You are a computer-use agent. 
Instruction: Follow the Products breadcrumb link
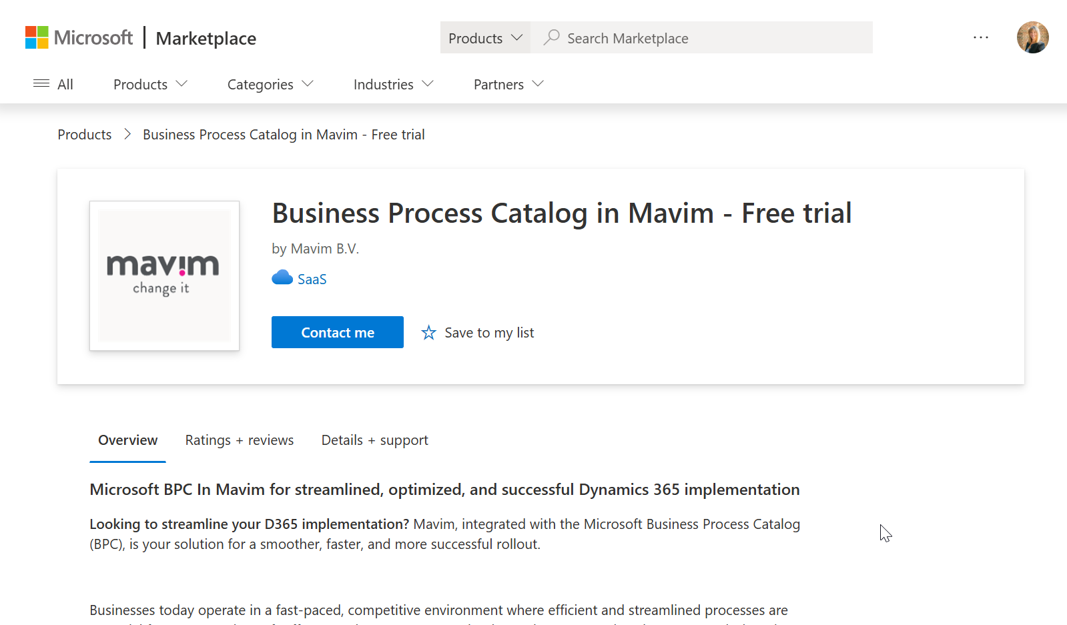(84, 134)
